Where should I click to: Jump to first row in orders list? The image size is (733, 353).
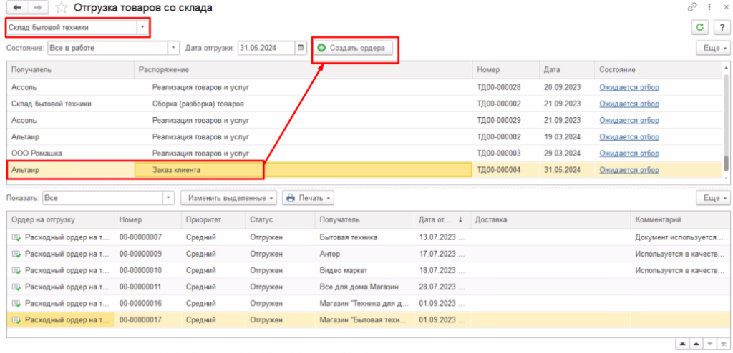(681, 343)
